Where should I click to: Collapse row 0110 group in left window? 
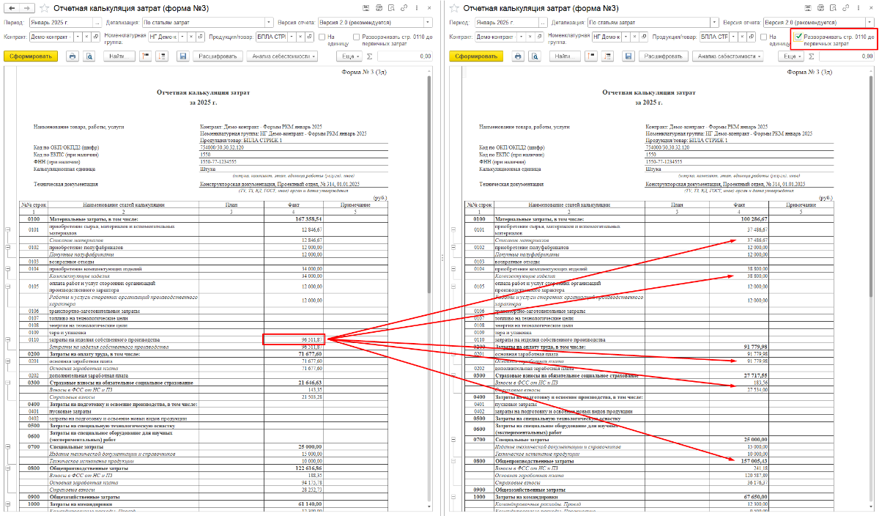tap(7, 341)
